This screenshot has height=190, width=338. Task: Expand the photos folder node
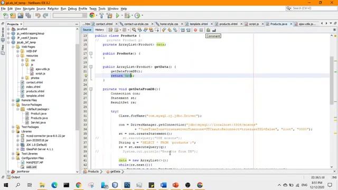click(22, 78)
